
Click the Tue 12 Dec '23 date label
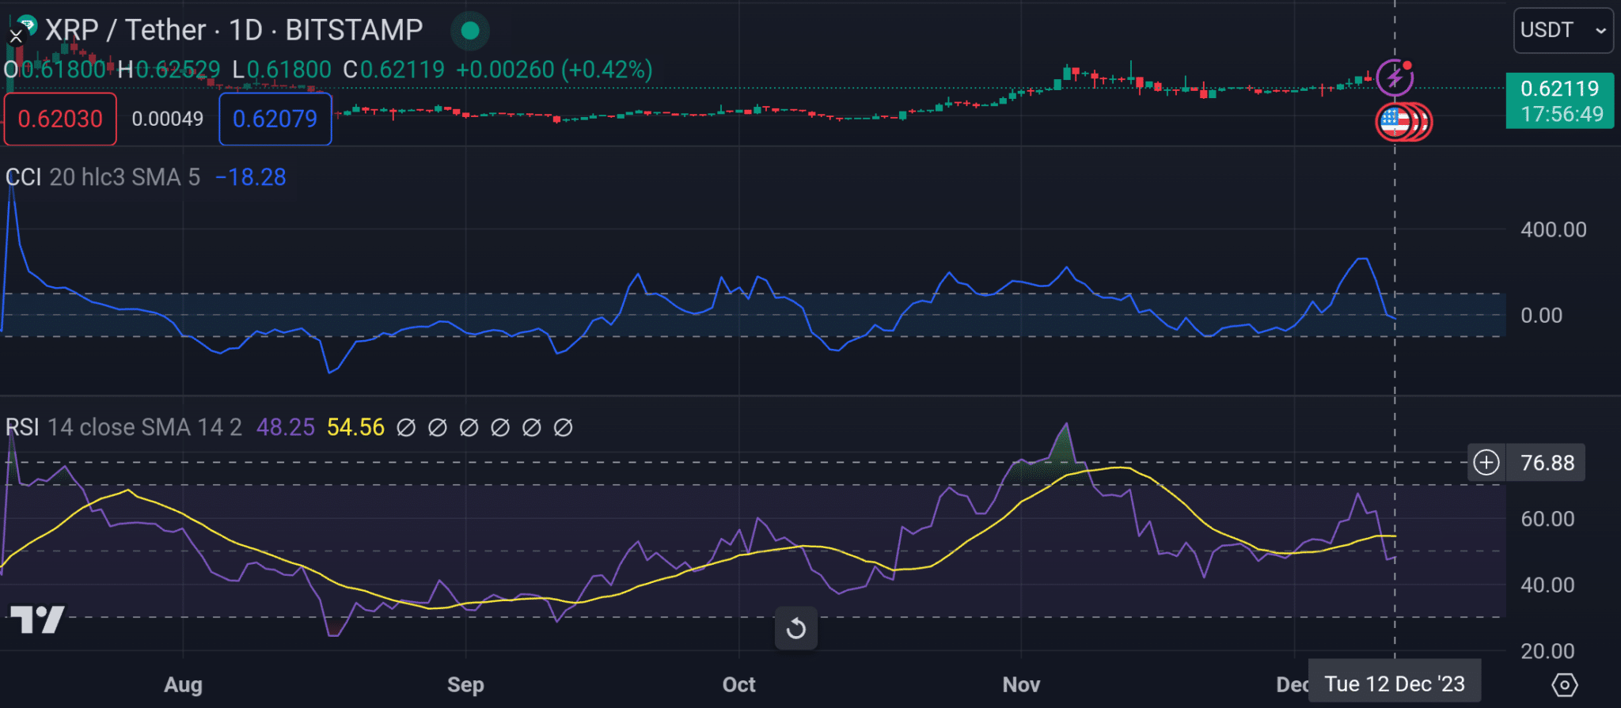[1394, 683]
